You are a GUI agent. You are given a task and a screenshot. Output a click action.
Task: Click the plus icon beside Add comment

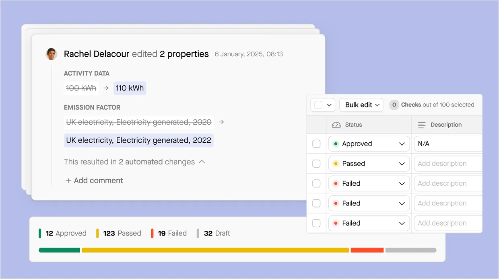[68, 181]
